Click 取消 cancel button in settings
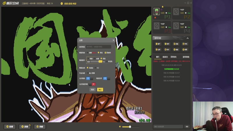 pos(92,90)
